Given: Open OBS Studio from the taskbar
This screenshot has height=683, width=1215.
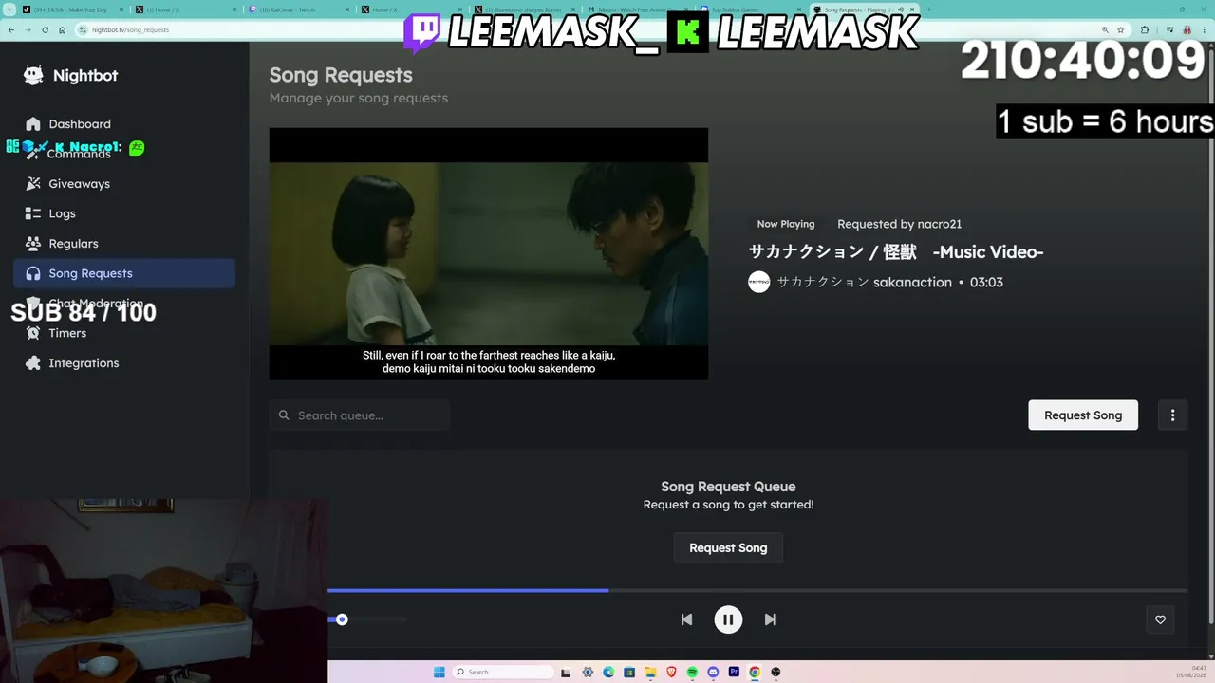Looking at the screenshot, I should click(x=776, y=672).
